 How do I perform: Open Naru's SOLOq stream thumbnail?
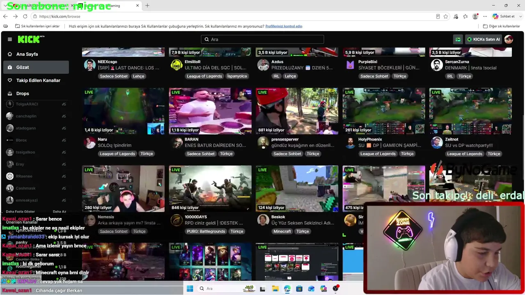pos(123,111)
